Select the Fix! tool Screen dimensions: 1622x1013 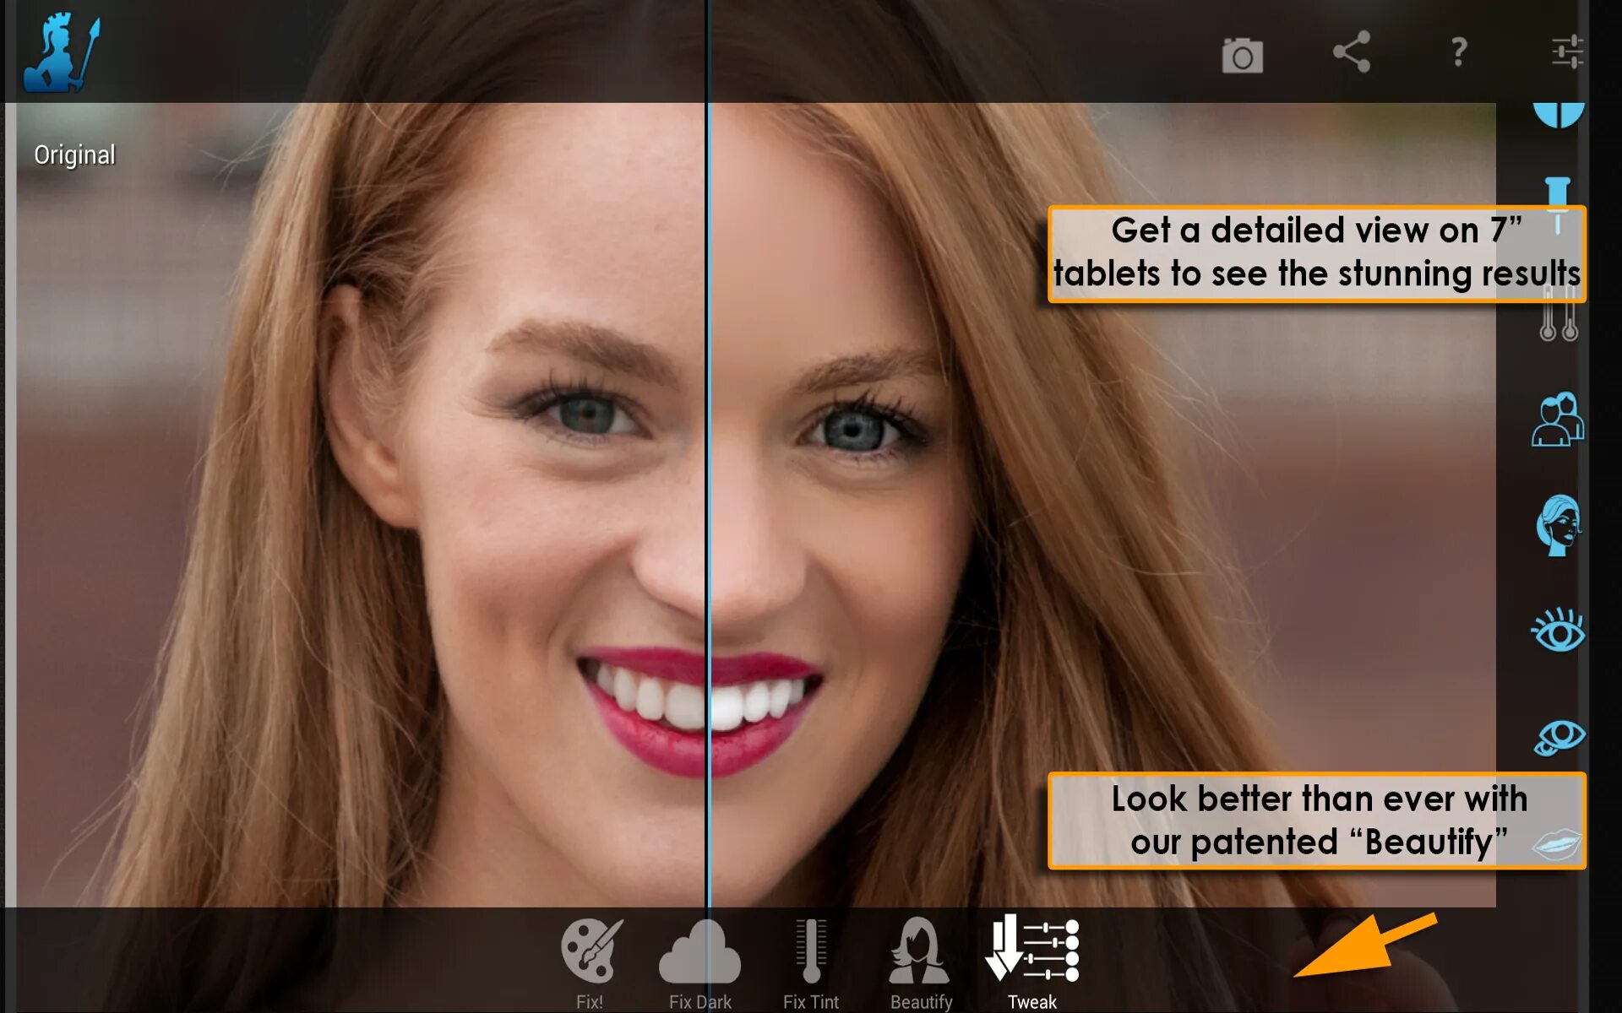[x=589, y=957]
